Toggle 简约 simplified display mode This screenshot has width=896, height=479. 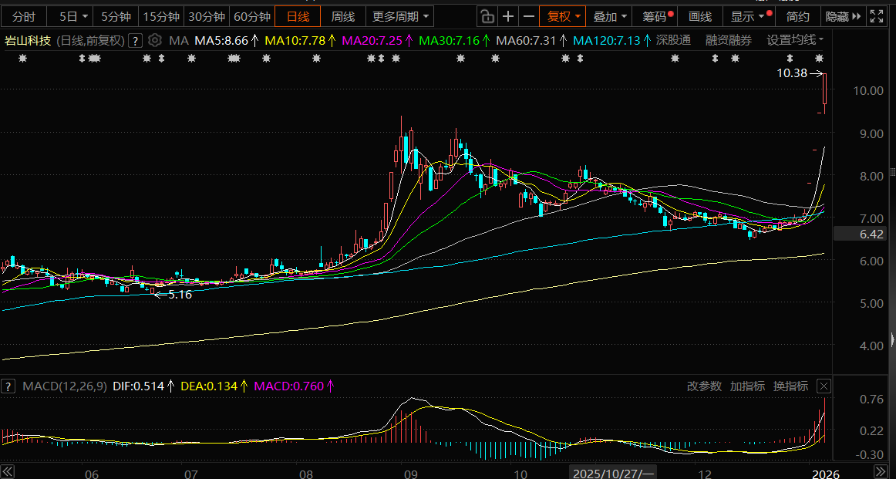pyautogui.click(x=798, y=16)
